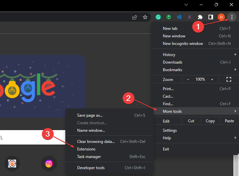Screen dimensions: 239x176
Task: Enter full screen via Zoom row icon
Action: click(228, 79)
